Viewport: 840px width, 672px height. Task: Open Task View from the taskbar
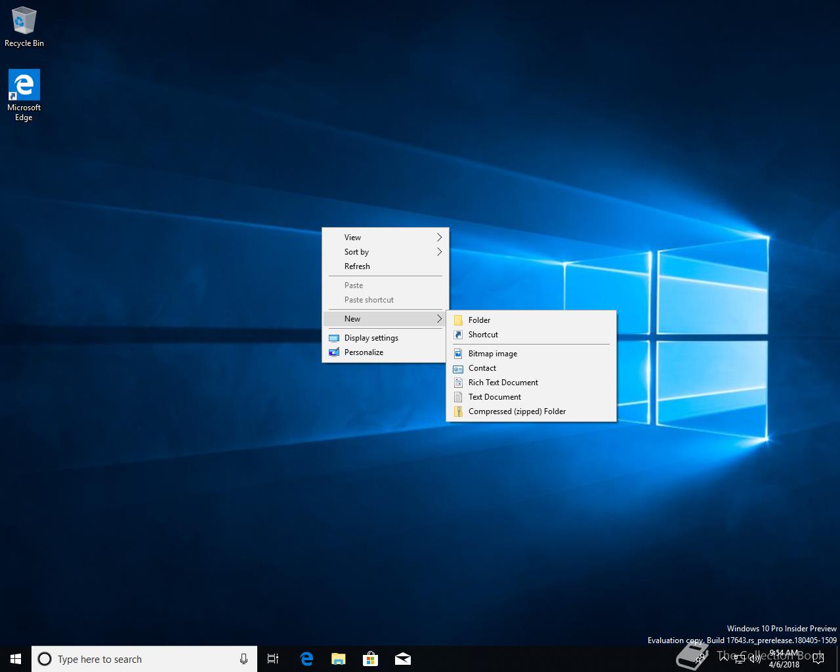click(273, 659)
